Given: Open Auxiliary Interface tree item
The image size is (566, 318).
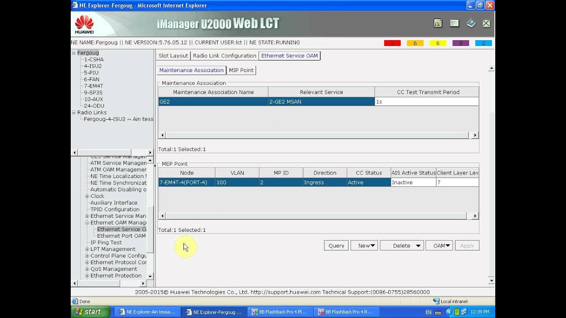Looking at the screenshot, I should click(x=114, y=203).
